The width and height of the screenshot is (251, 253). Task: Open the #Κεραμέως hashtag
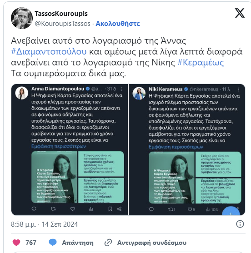click(x=201, y=63)
